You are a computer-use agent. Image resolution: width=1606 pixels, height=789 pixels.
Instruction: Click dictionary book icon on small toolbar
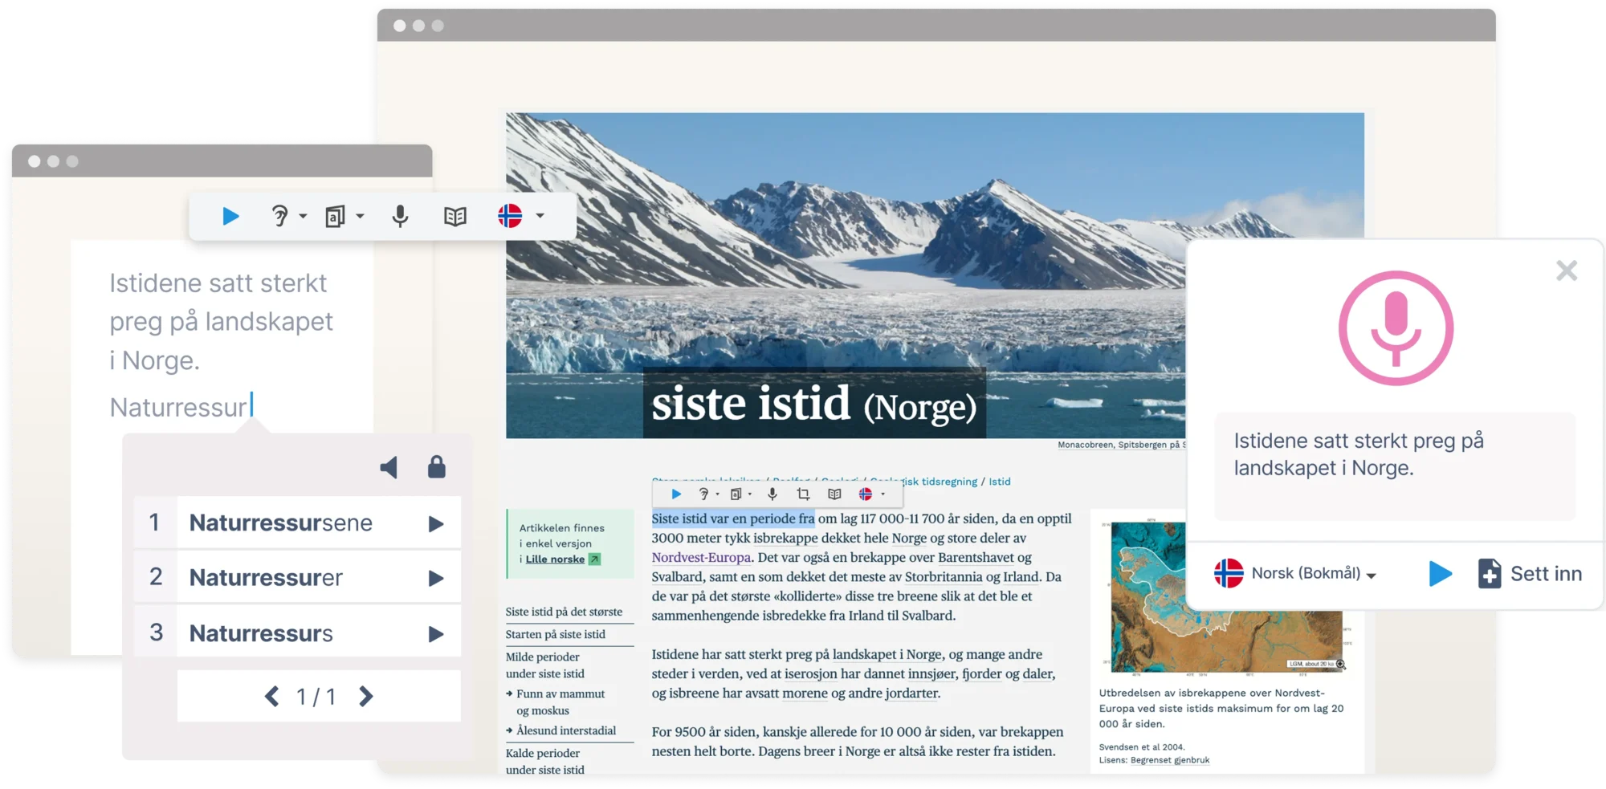click(834, 494)
